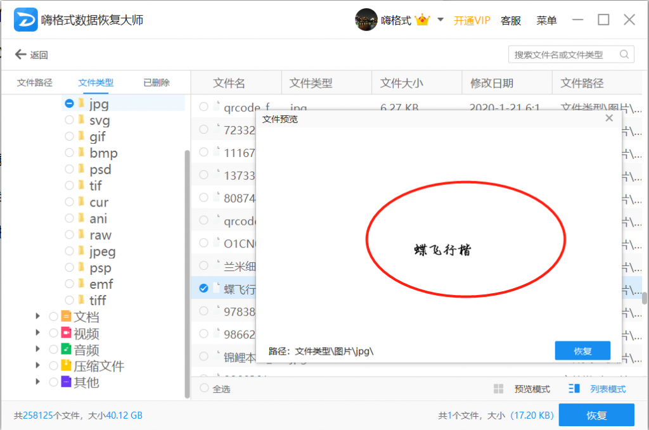Image resolution: width=649 pixels, height=430 pixels.
Task: Click the purple 其他 category icon
Action: pyautogui.click(x=66, y=382)
